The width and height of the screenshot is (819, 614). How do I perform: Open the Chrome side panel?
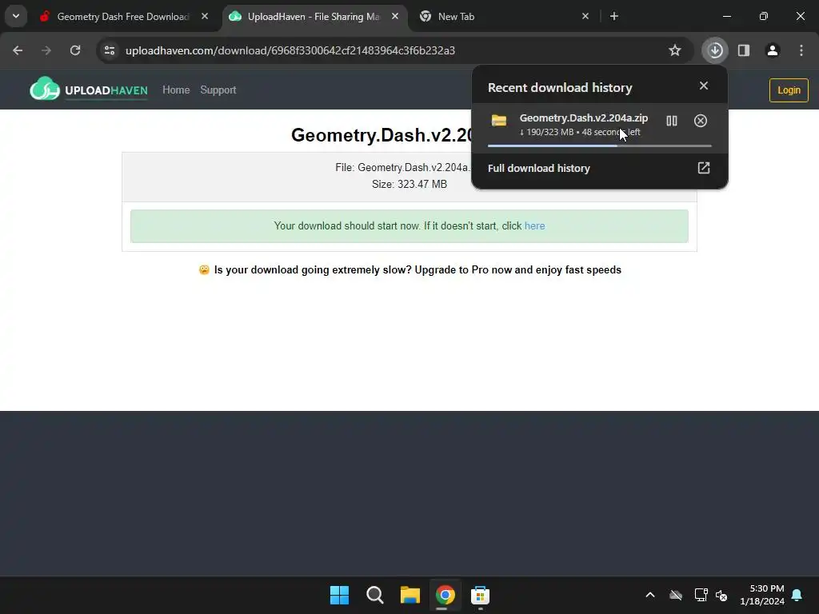tap(744, 50)
